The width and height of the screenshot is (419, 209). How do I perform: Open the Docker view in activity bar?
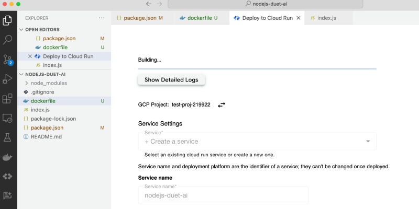click(7, 157)
